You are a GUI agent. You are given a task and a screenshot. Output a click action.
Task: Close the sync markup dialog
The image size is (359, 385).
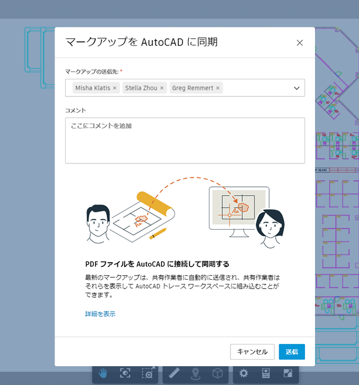pyautogui.click(x=299, y=43)
